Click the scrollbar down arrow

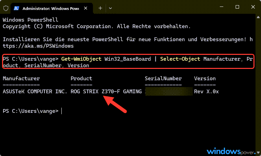(258, 153)
